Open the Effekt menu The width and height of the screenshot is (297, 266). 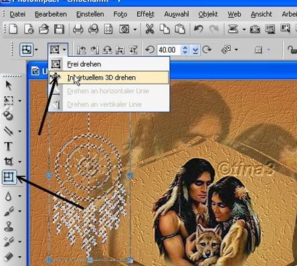point(145,14)
